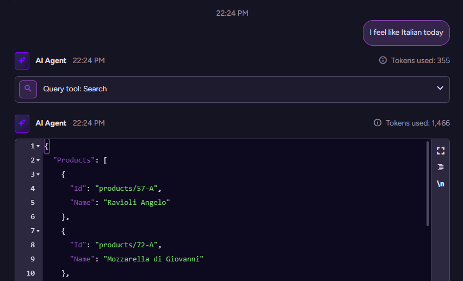Viewport: 463px width, 281px height.
Task: Collapse the first product object at line 3
Action: (x=38, y=174)
